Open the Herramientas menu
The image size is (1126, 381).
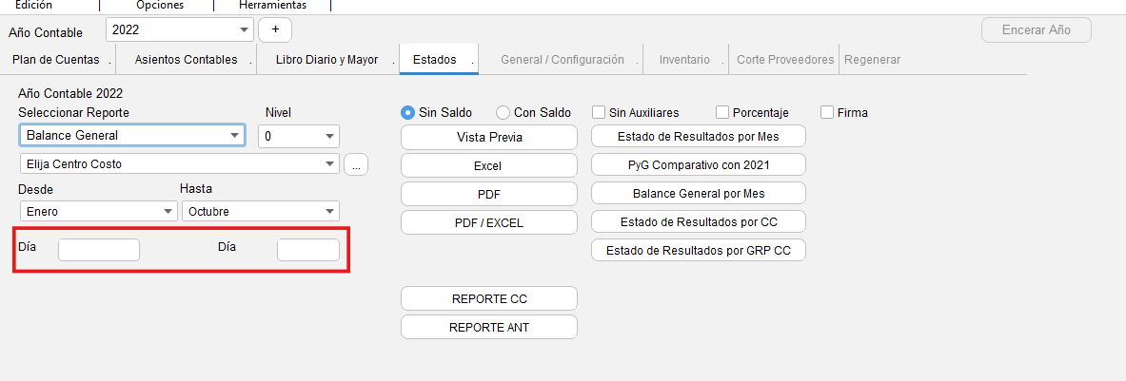(x=272, y=5)
